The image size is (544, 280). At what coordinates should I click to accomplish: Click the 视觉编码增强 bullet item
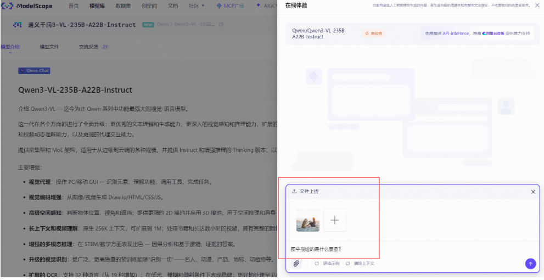(x=96, y=198)
